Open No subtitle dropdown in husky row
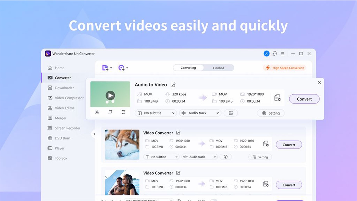357x201 pixels. coord(161,157)
